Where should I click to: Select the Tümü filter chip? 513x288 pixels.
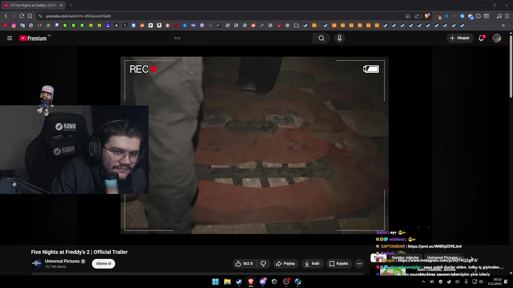378,258
